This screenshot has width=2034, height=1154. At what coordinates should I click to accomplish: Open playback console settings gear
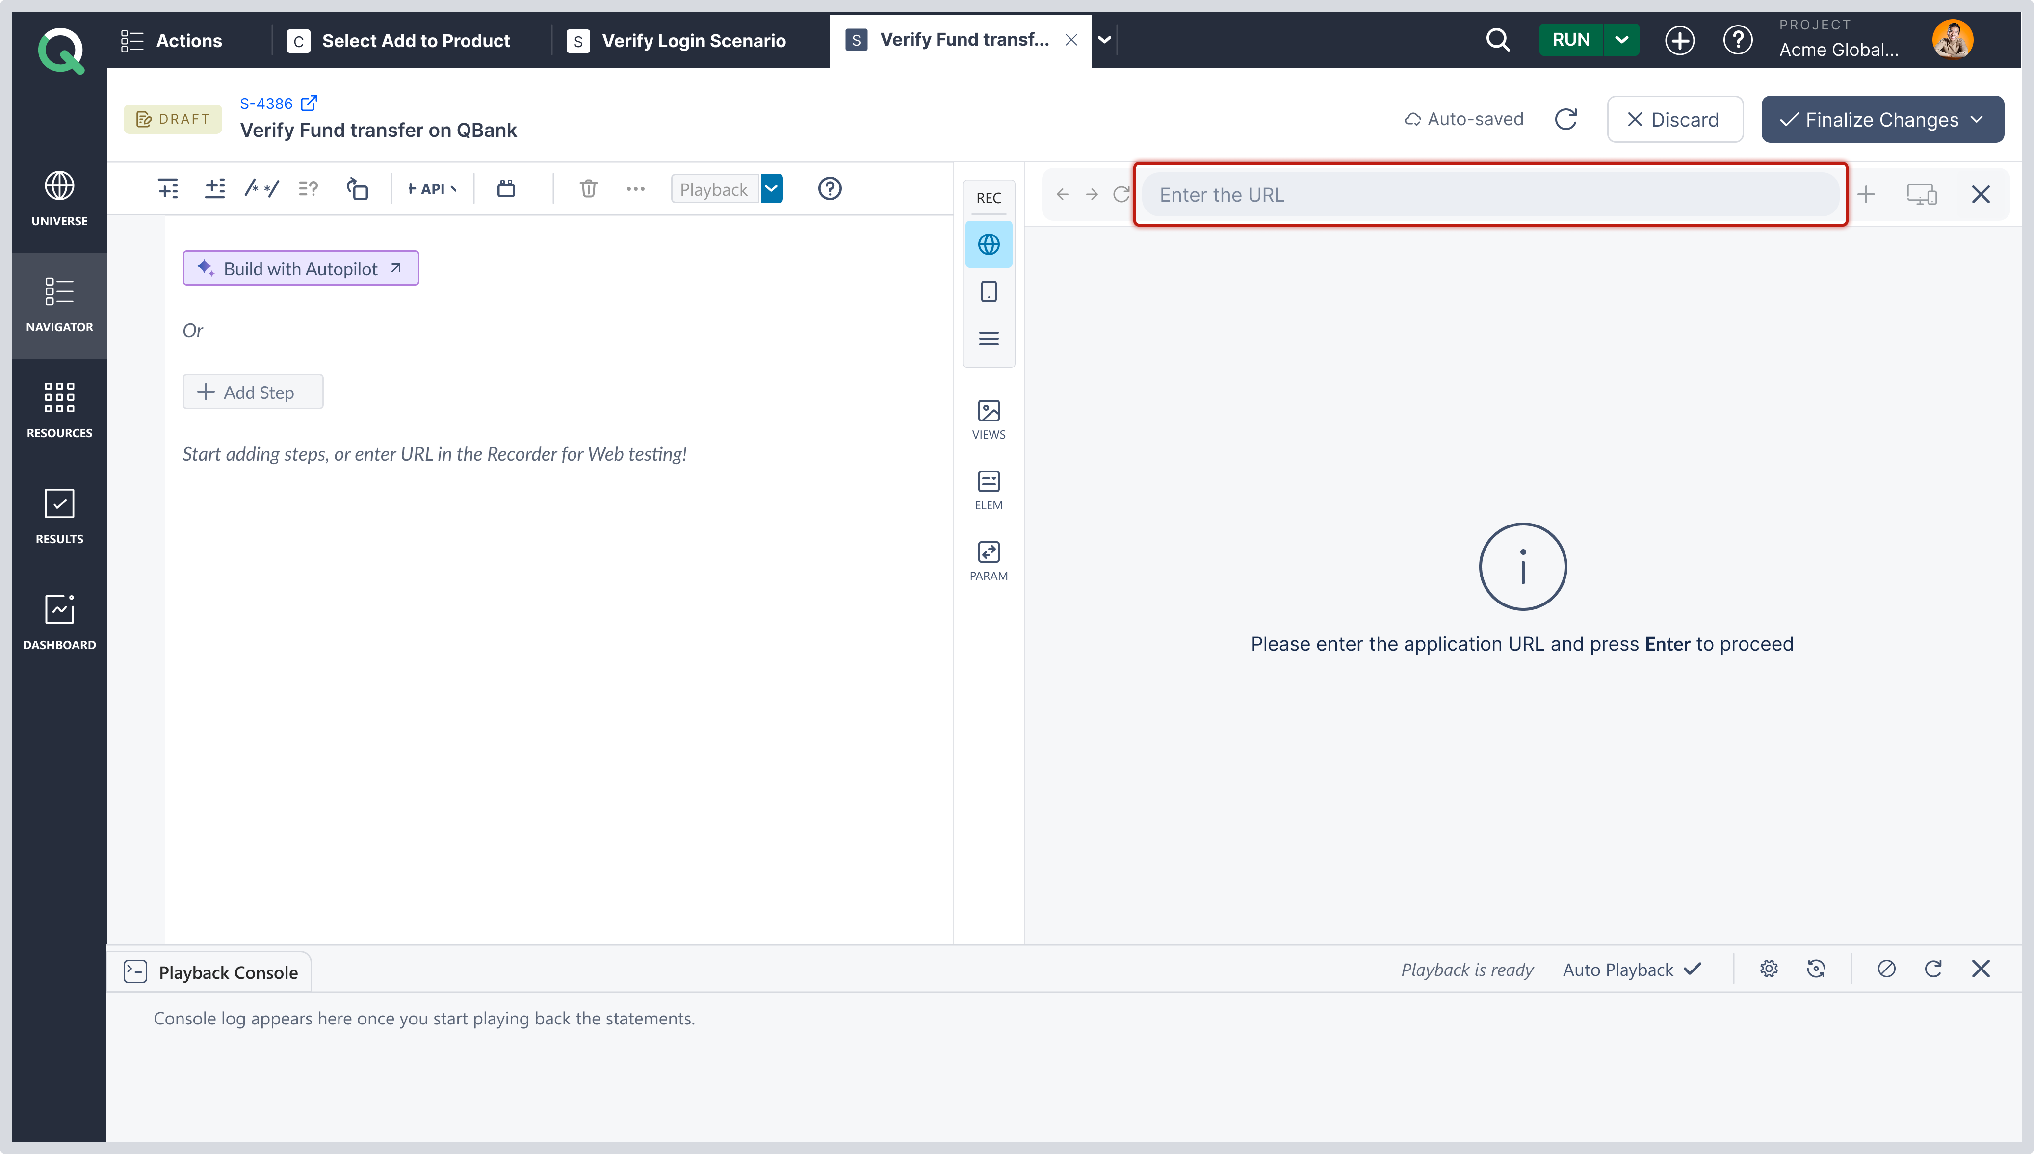(1769, 969)
